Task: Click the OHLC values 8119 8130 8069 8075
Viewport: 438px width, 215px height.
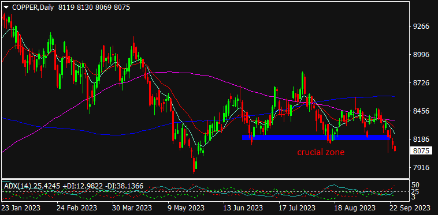Action: pyautogui.click(x=94, y=7)
